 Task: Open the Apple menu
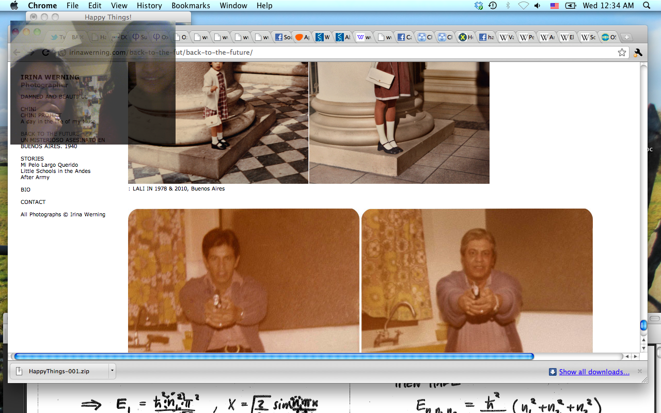click(x=14, y=6)
